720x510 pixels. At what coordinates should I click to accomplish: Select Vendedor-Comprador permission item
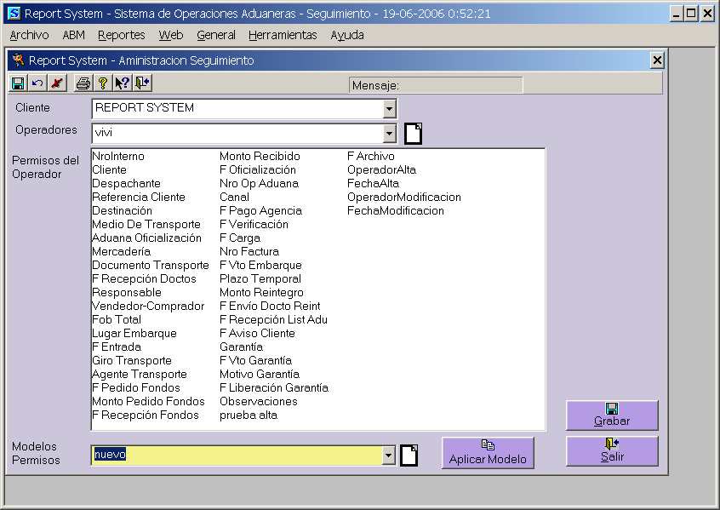click(148, 306)
